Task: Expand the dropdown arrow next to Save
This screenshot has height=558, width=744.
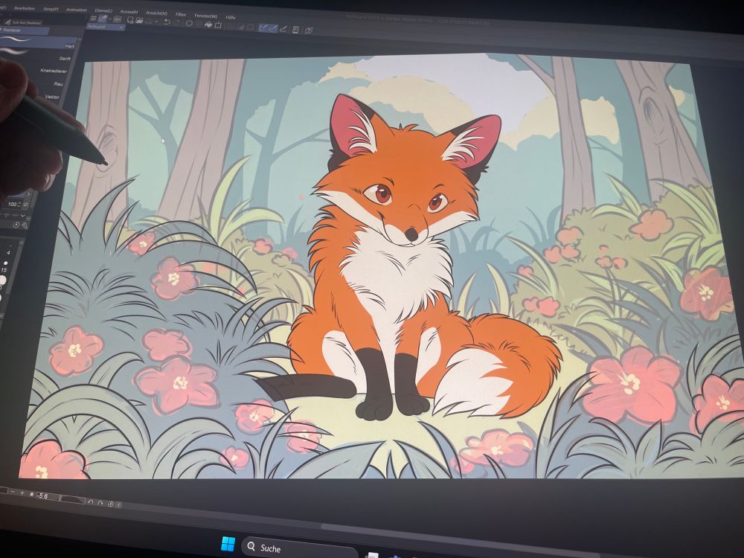Action: click(x=156, y=22)
